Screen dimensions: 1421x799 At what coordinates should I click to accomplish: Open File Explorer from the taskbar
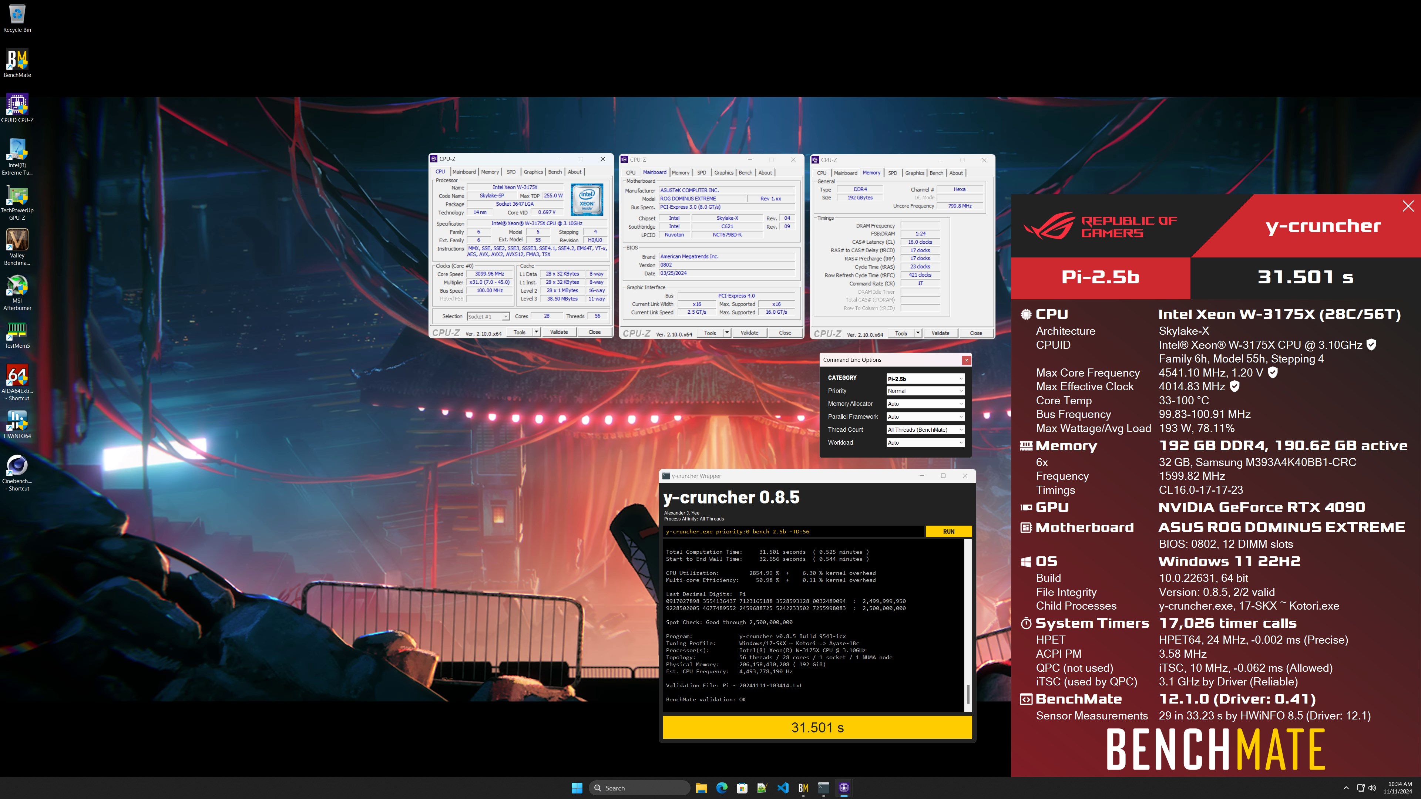tap(702, 788)
